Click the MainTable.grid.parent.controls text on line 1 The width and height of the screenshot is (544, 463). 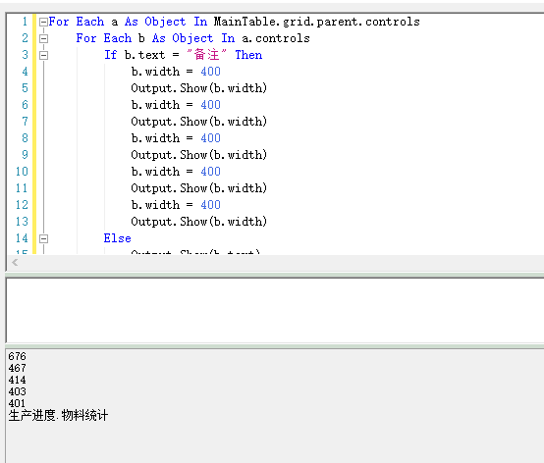point(316,22)
